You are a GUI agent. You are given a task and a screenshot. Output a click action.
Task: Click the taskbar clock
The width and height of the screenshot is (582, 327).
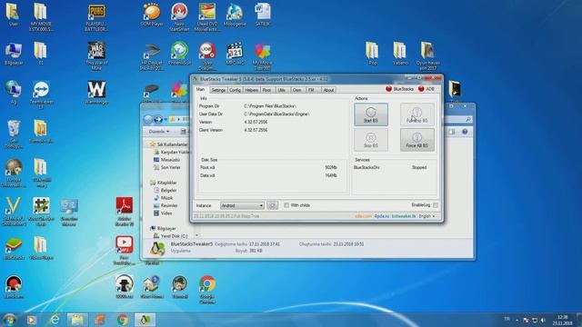coord(562,320)
